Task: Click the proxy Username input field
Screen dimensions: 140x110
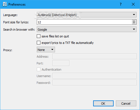Action: click(x=95, y=76)
